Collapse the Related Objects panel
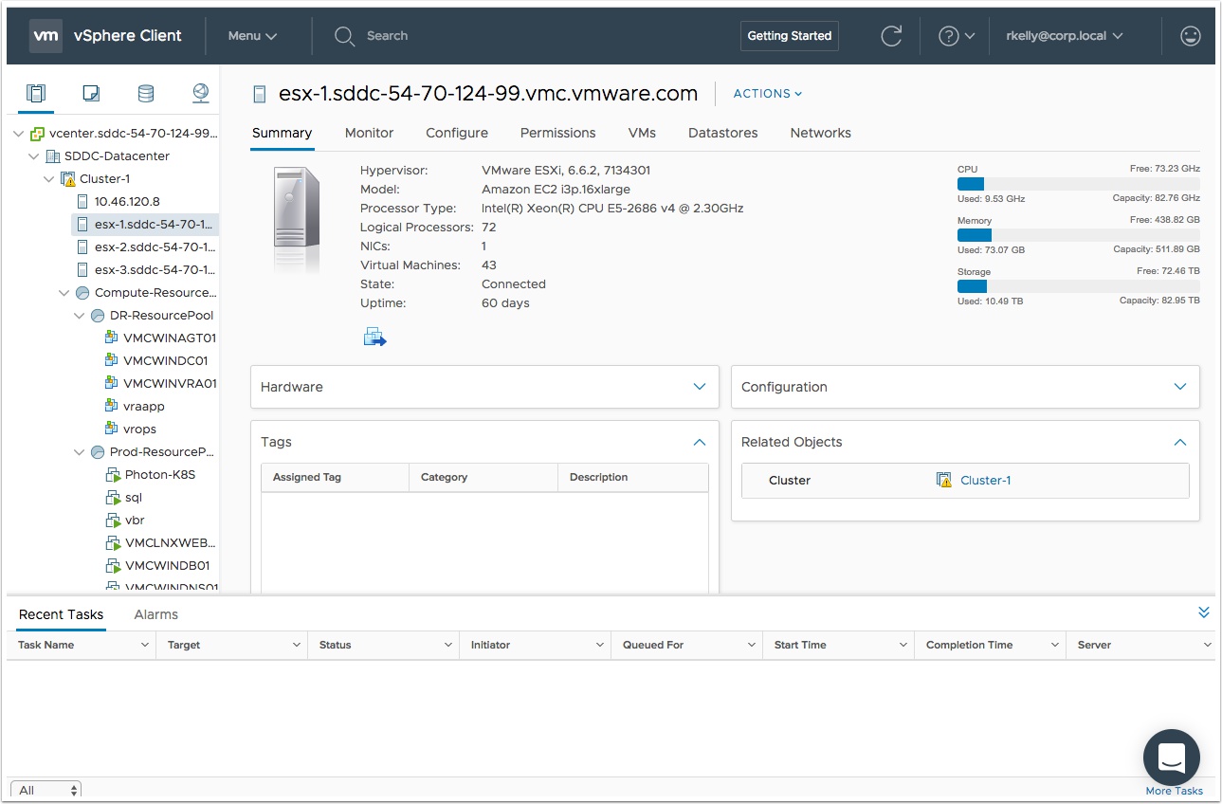This screenshot has height=804, width=1222. [x=1180, y=442]
